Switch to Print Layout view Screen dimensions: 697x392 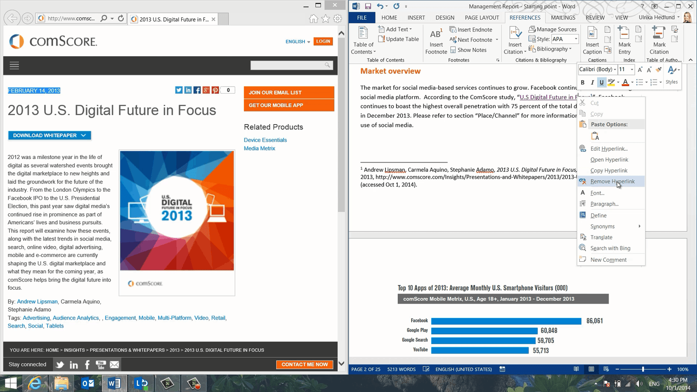[591, 369]
